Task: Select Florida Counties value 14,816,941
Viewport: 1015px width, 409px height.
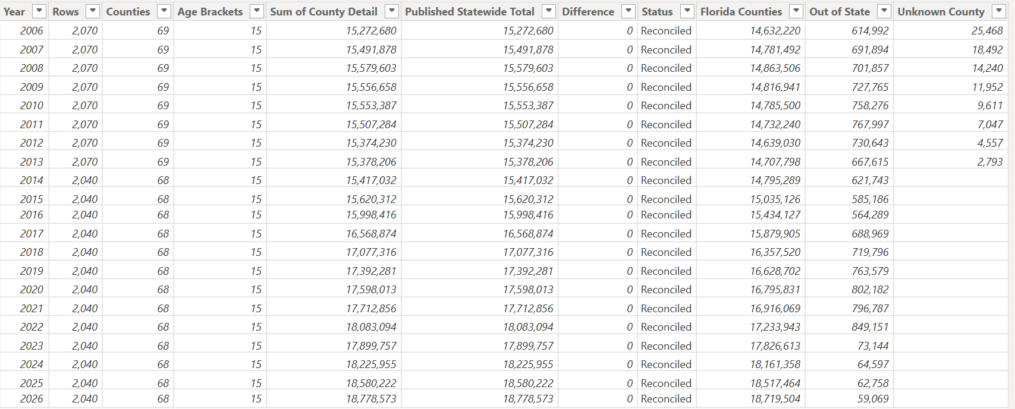Action: (775, 87)
